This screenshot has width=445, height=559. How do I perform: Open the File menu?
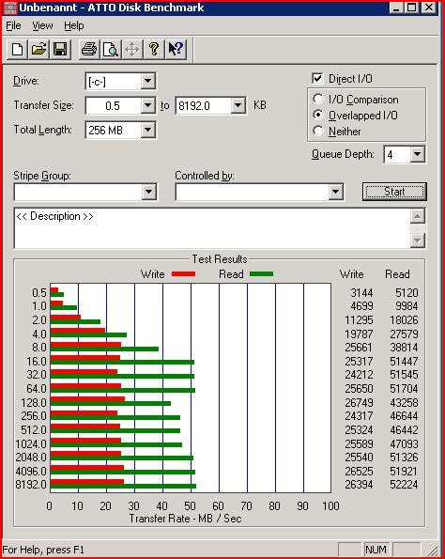coord(13,25)
